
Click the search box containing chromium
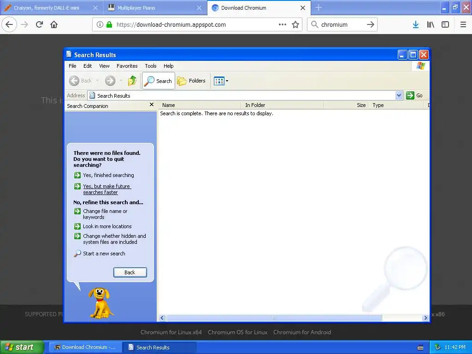click(x=342, y=25)
